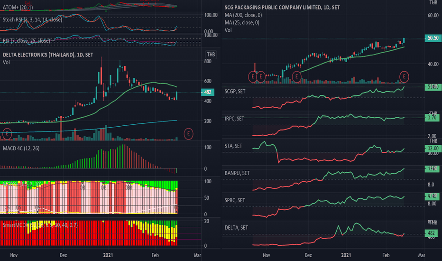Click the RSI (7, close, 25, close) legend
This screenshot has height=261, width=442.
(x=27, y=41)
